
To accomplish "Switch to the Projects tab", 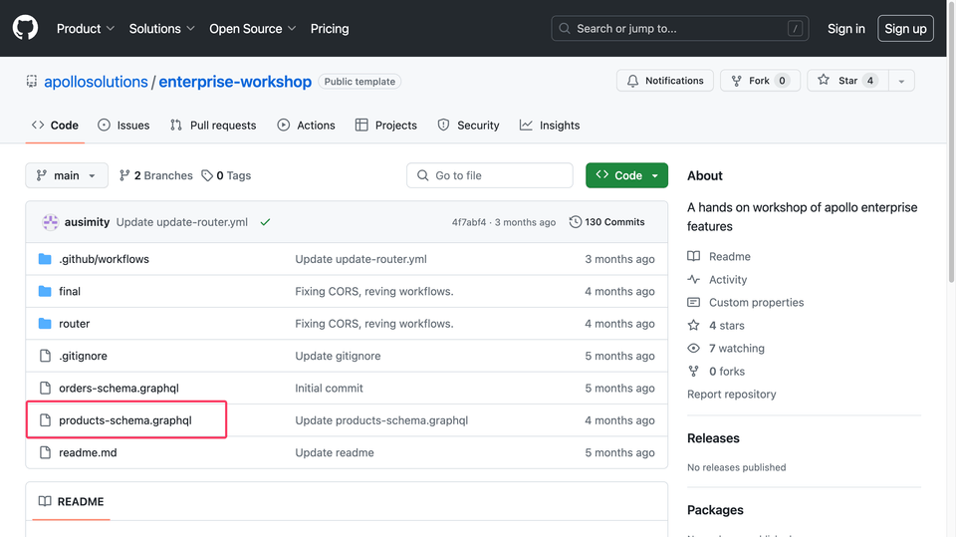I will pos(386,126).
